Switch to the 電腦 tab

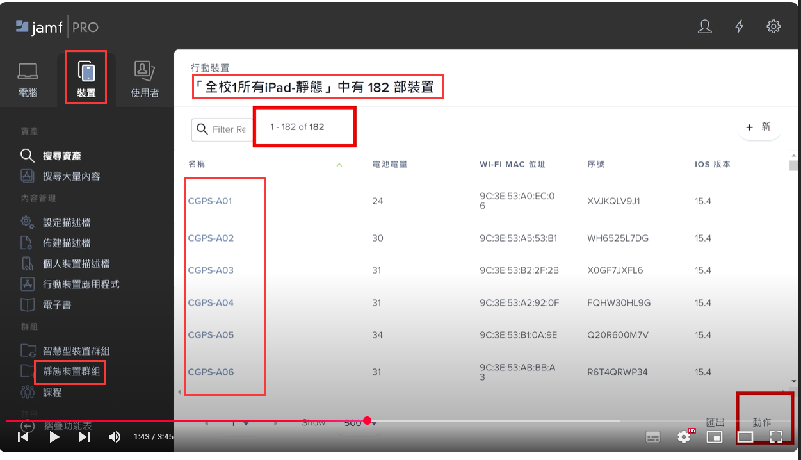point(28,79)
